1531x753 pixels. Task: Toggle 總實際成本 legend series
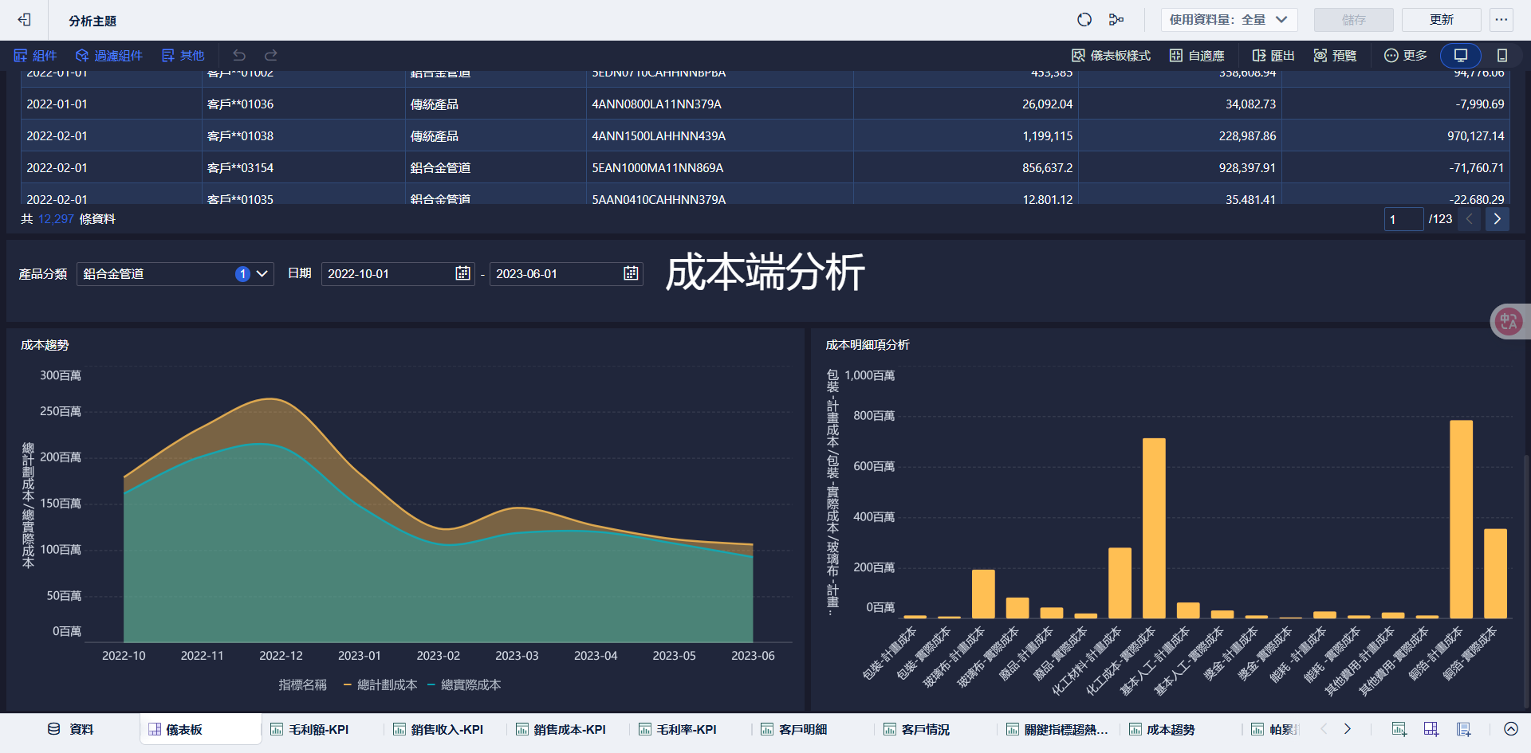tap(464, 684)
